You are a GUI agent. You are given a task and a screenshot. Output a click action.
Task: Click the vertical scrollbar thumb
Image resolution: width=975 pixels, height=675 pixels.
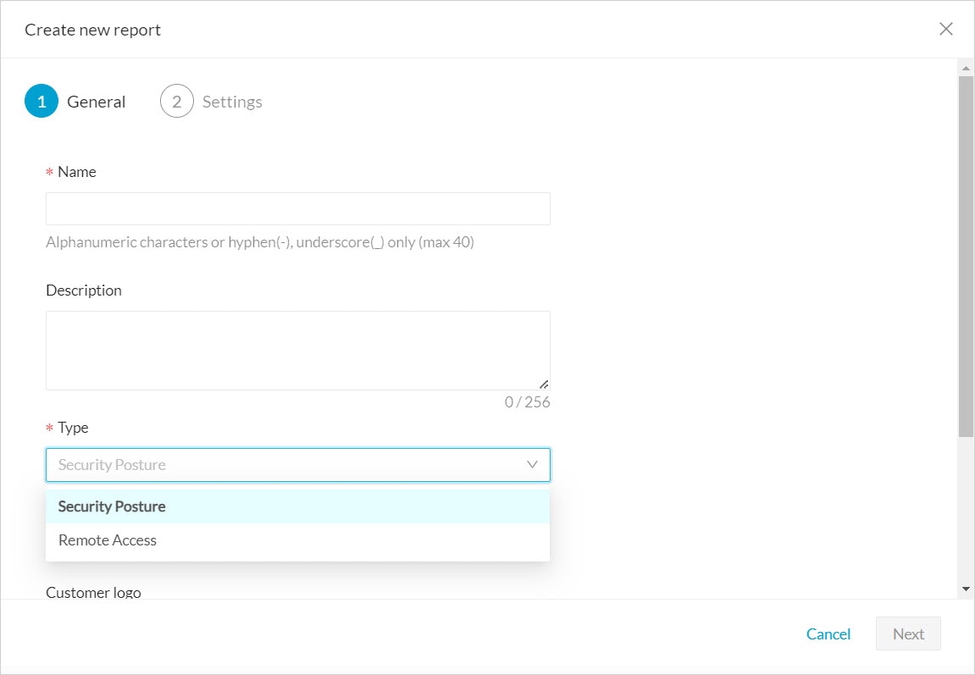pos(966,254)
